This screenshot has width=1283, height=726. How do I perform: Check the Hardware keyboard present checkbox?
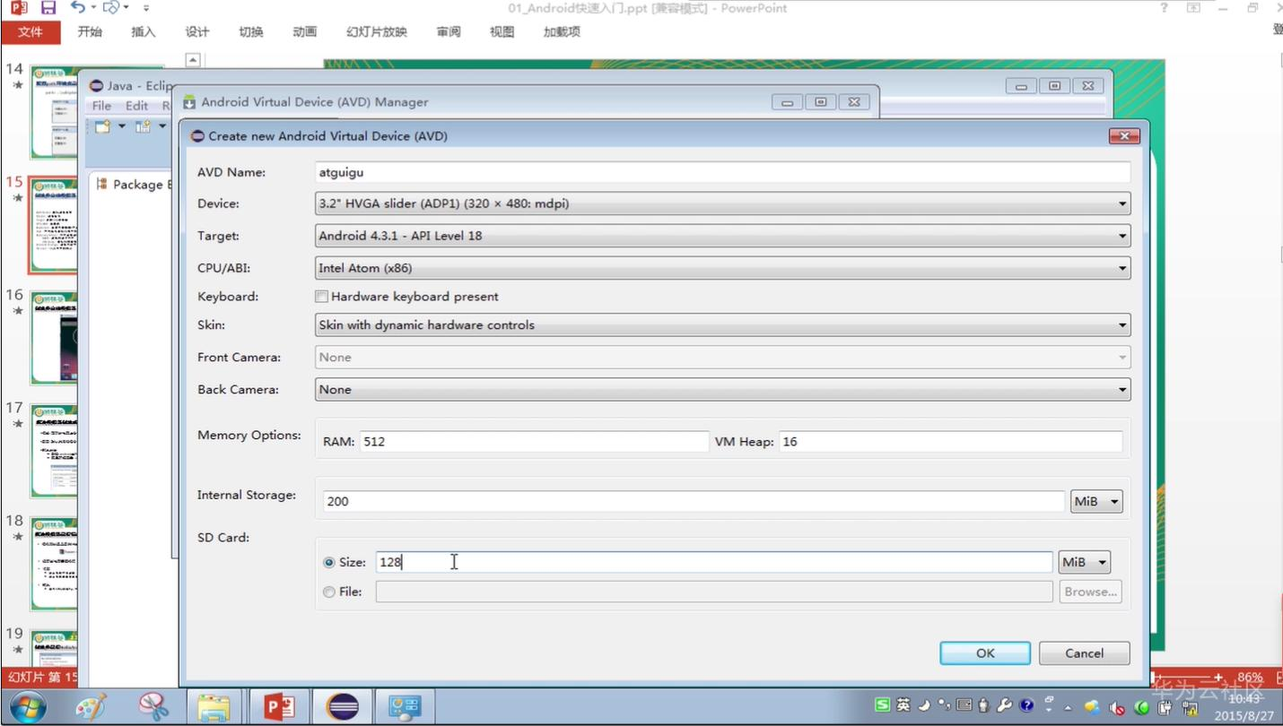click(x=321, y=296)
